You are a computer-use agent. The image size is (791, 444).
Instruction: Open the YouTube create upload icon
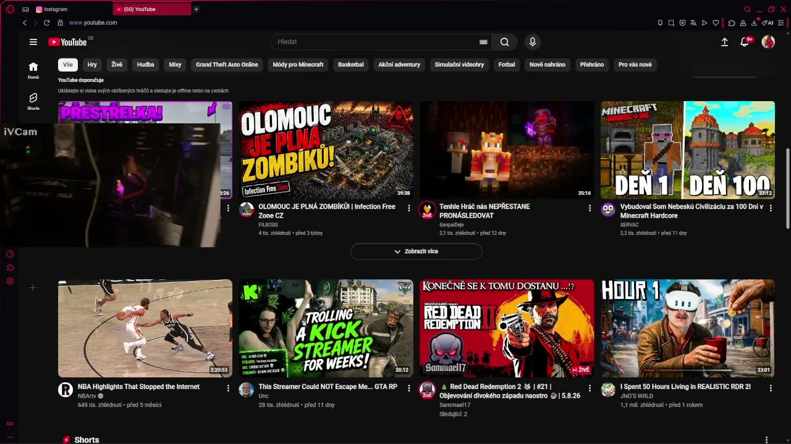[724, 42]
